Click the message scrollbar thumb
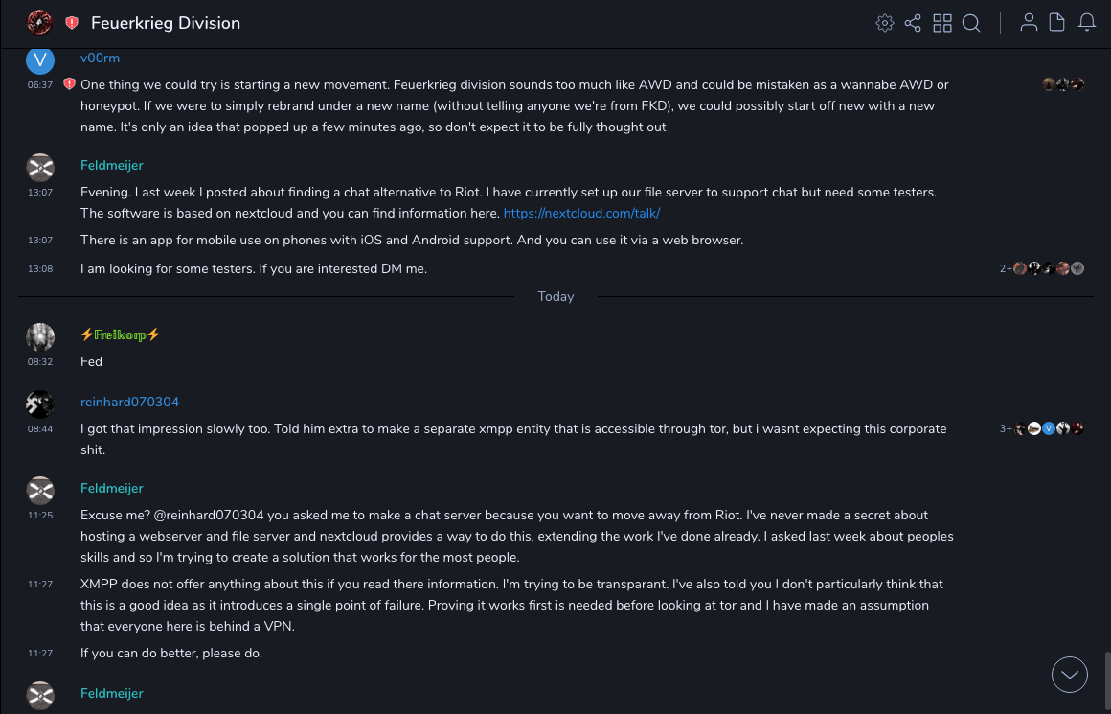This screenshot has height=714, width=1111. coord(1106,680)
